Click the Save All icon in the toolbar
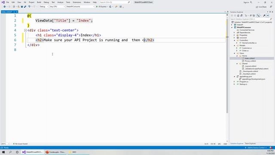The width and height of the screenshot is (275, 155). click(25, 6)
